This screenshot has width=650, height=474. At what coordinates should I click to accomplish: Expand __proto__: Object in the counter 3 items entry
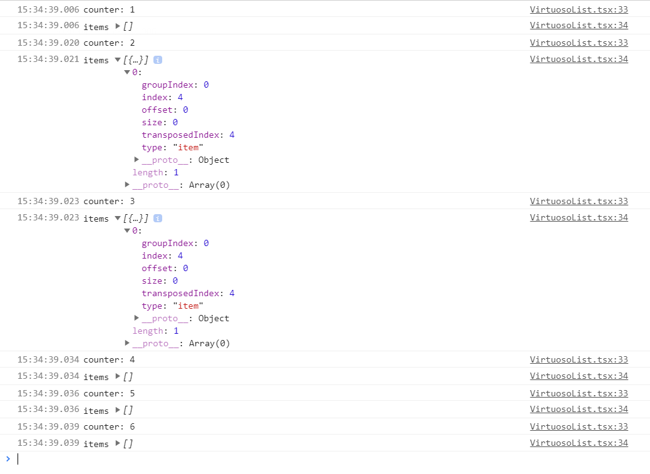pos(137,318)
